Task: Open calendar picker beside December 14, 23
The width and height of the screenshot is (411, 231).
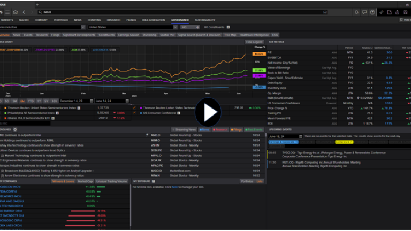Action: [x=91, y=101]
